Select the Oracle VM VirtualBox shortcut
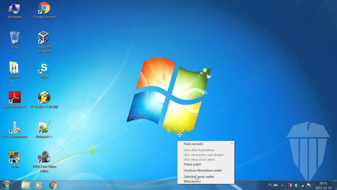The image size is (337, 190). tap(44, 42)
